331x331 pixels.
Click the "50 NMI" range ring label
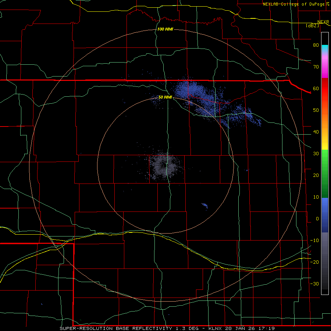pyautogui.click(x=165, y=97)
